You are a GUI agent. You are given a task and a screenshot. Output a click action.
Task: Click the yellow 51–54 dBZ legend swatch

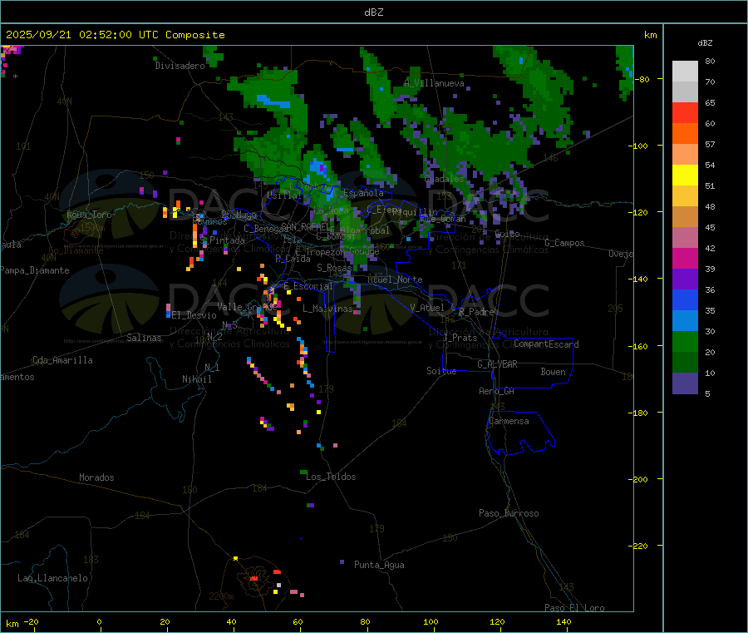(x=685, y=176)
